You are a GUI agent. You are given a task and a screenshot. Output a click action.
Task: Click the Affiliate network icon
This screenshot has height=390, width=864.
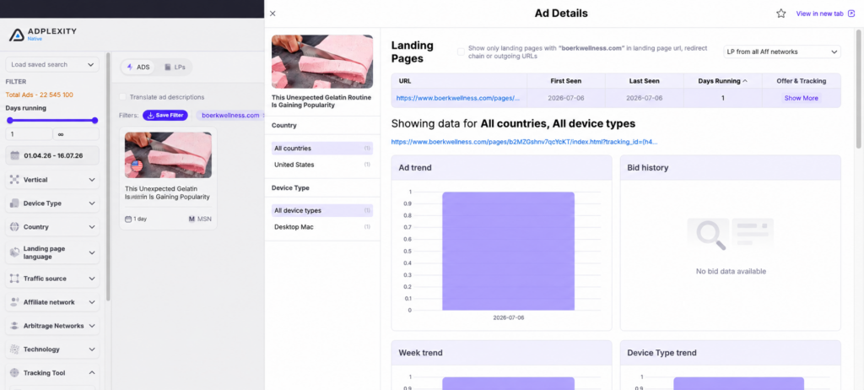tap(14, 302)
